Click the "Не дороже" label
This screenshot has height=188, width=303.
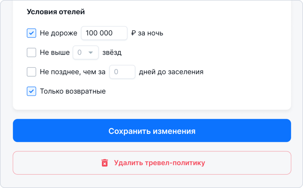tap(59, 33)
